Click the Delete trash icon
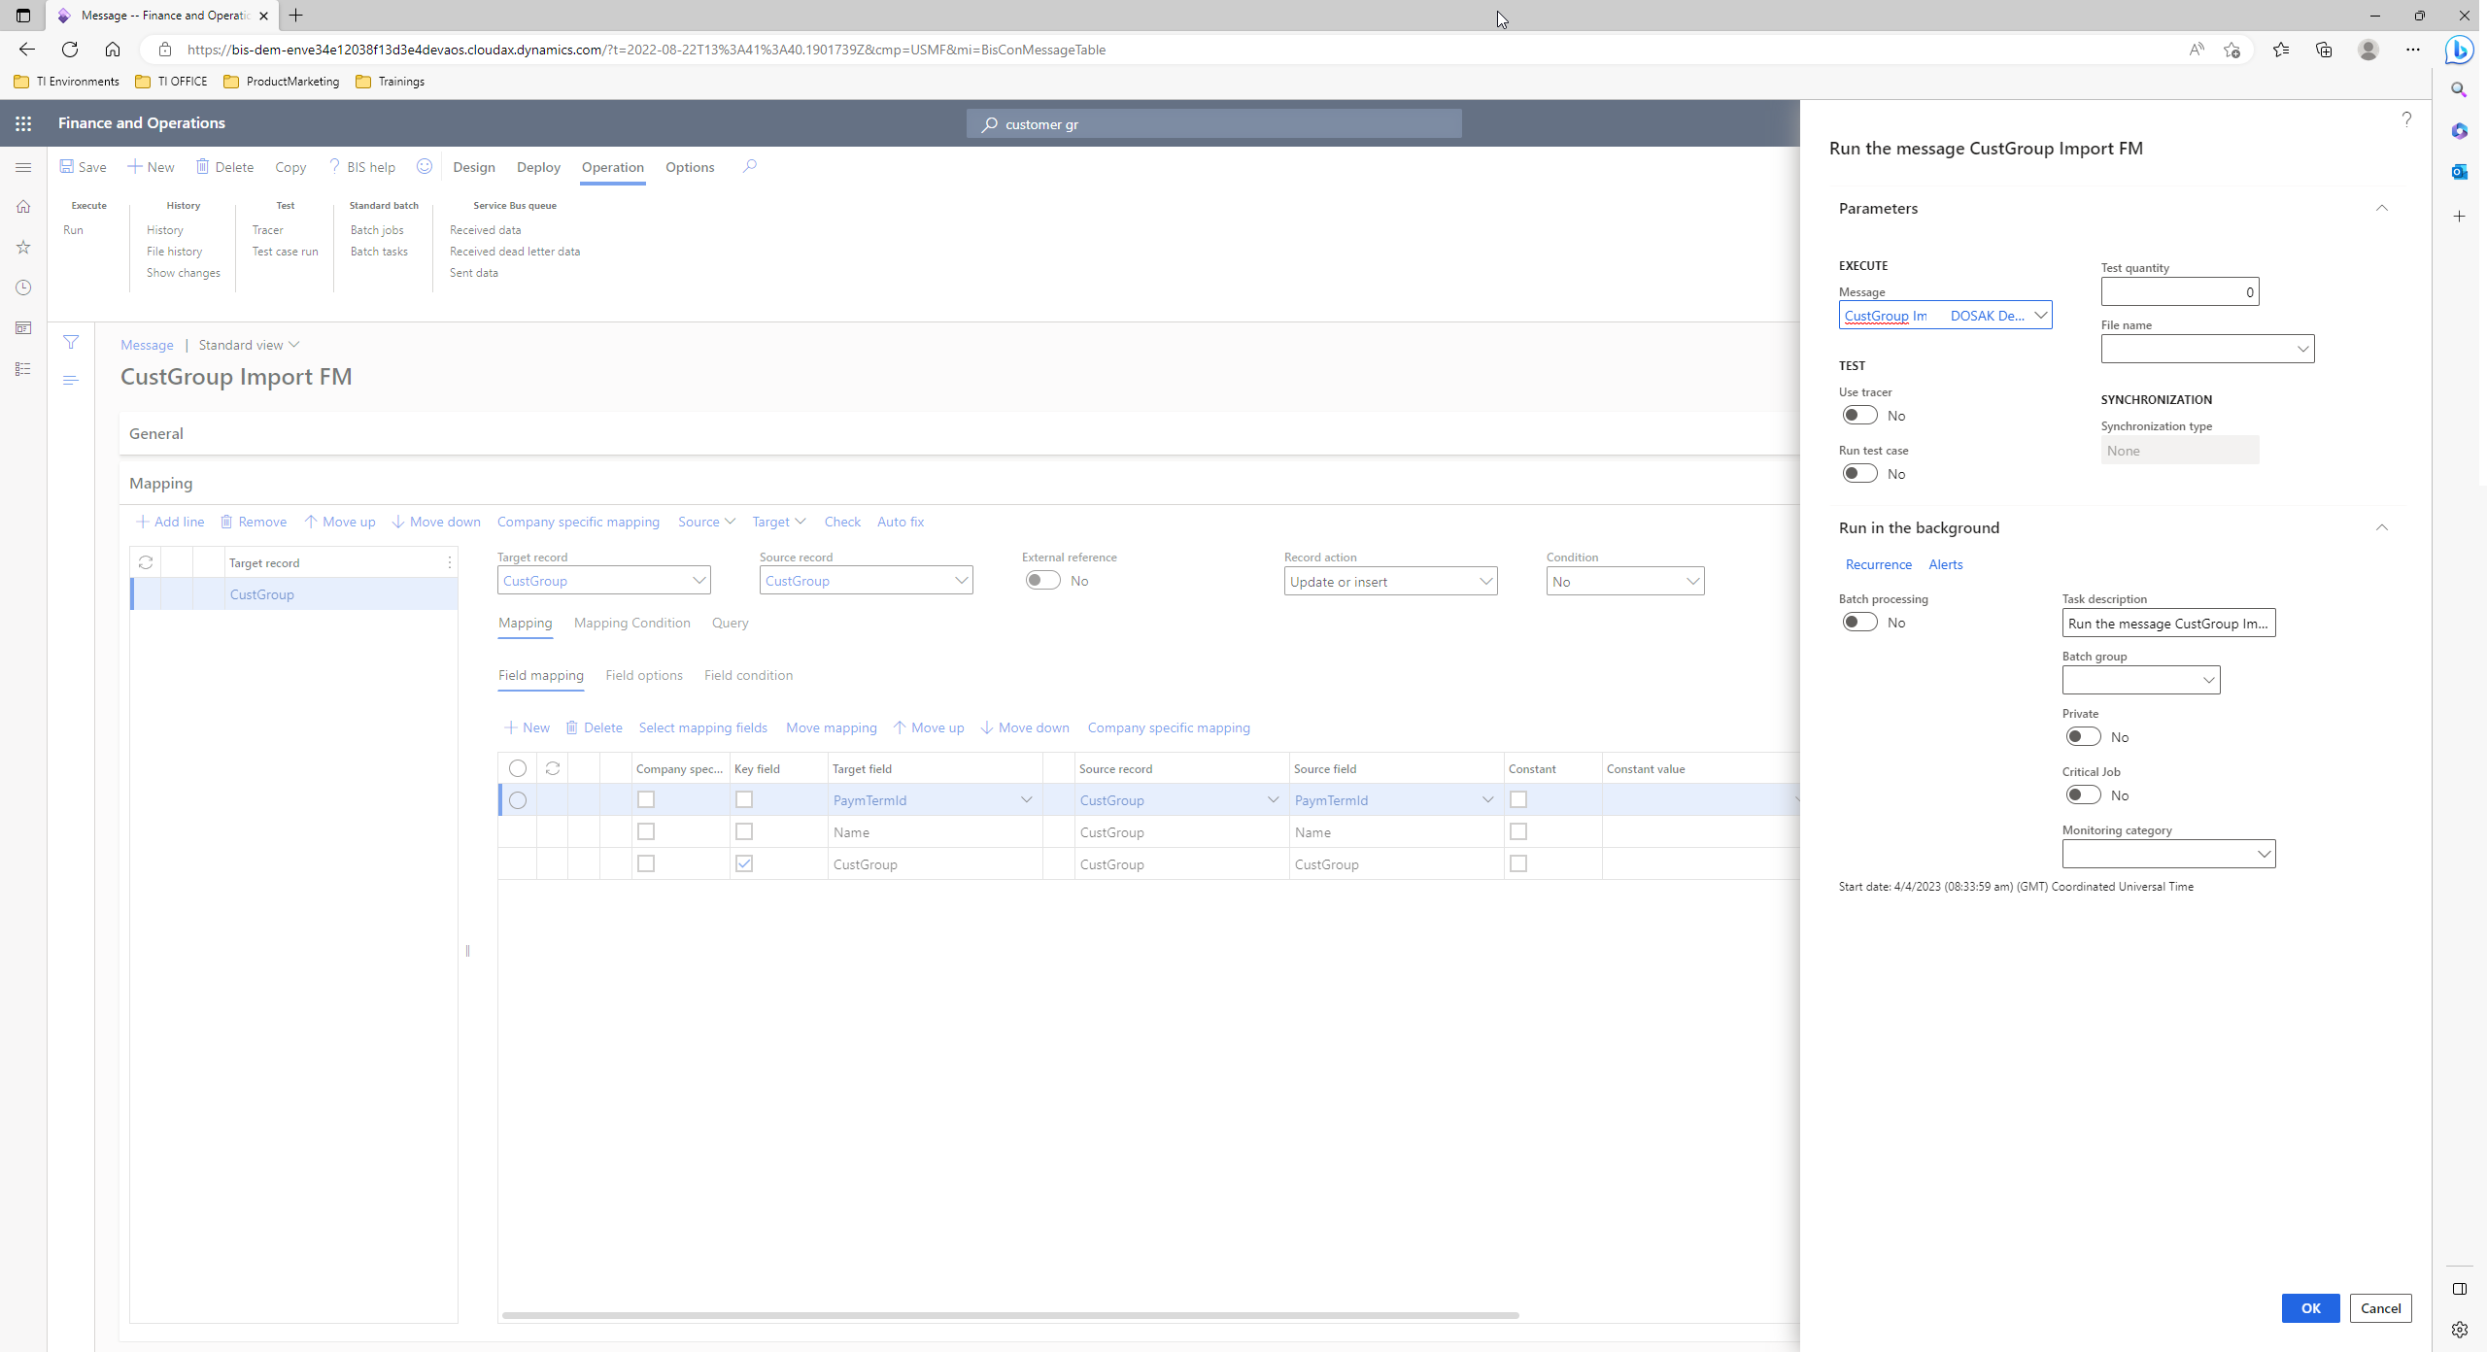Image resolution: width=2487 pixels, height=1352 pixels. [204, 166]
